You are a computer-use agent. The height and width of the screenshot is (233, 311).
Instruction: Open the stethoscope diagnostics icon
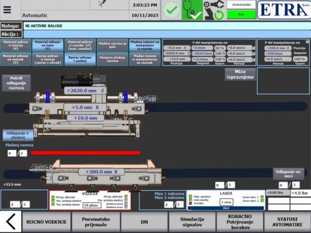[192, 10]
